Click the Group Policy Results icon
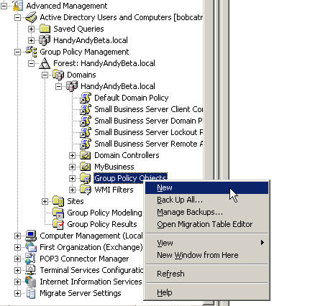310x306 pixels. coord(58,224)
